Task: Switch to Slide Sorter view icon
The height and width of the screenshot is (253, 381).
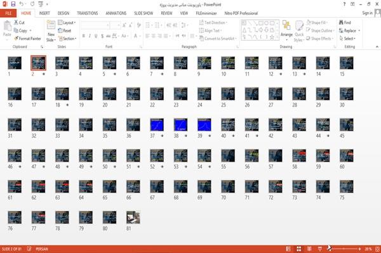Action: click(299, 249)
